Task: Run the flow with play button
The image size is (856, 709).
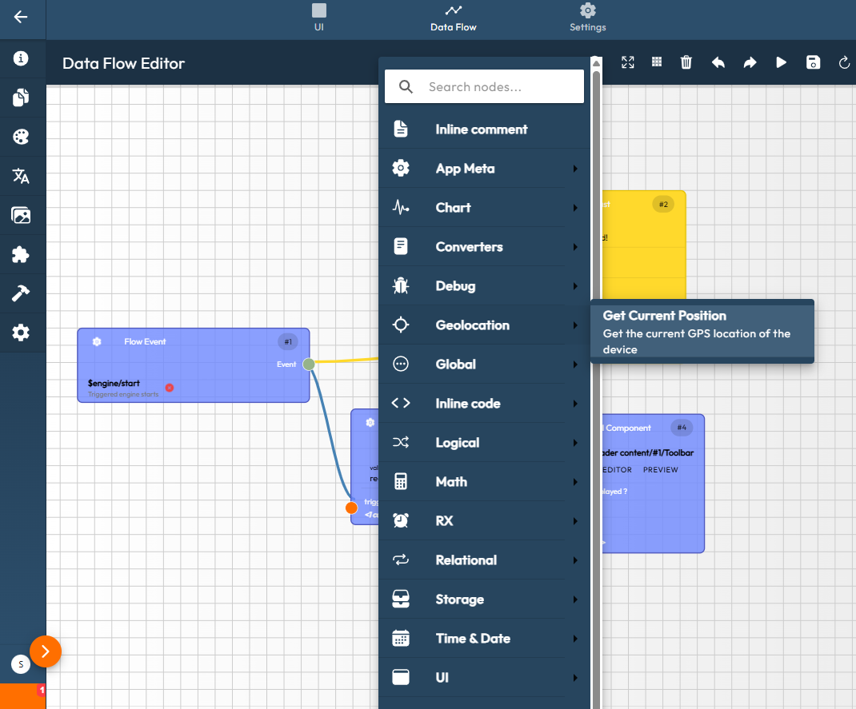Action: coord(782,62)
